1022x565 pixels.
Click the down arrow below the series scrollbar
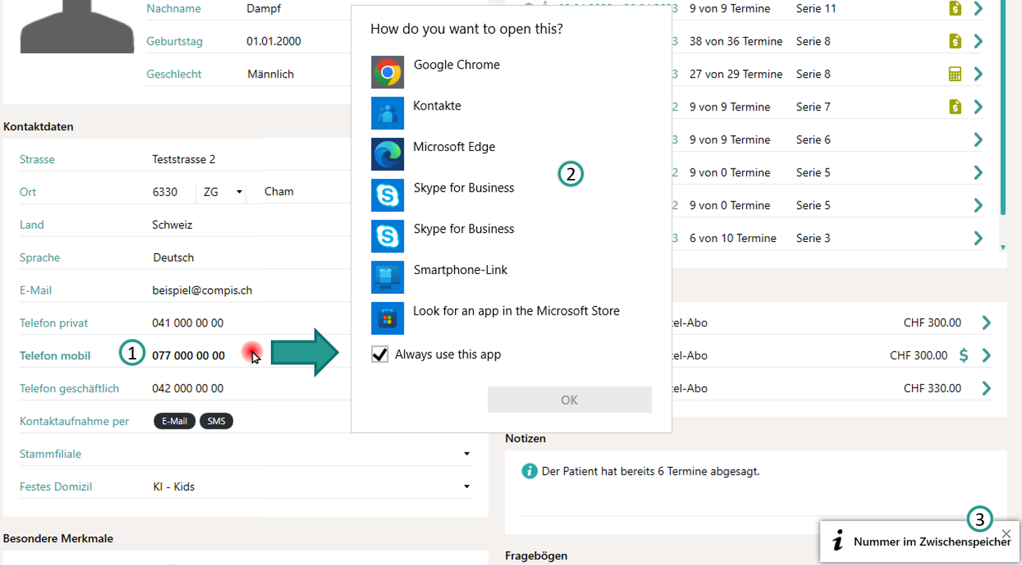[1003, 248]
